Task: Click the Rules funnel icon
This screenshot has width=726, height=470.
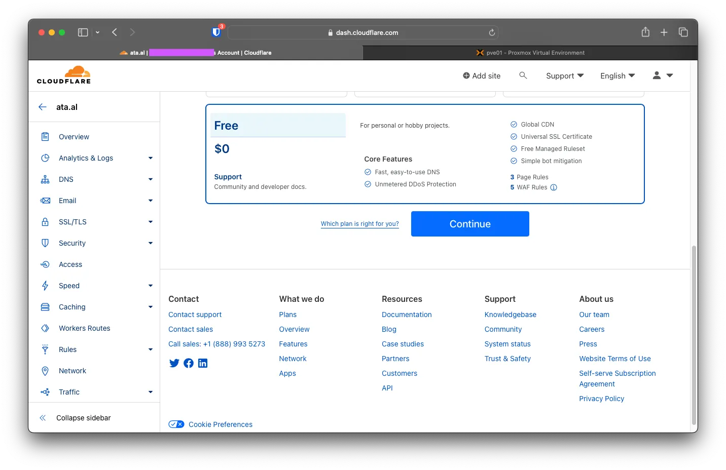Action: click(x=45, y=349)
